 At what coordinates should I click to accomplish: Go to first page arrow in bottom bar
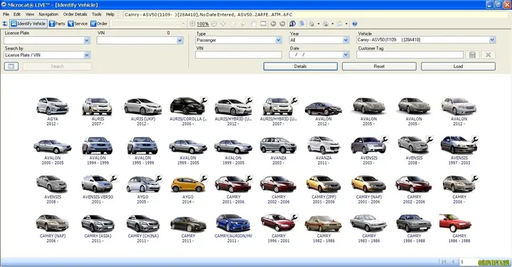[x=444, y=261]
